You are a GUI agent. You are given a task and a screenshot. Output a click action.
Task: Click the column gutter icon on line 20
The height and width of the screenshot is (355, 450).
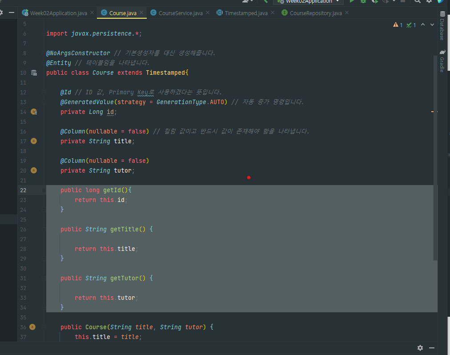pos(34,170)
